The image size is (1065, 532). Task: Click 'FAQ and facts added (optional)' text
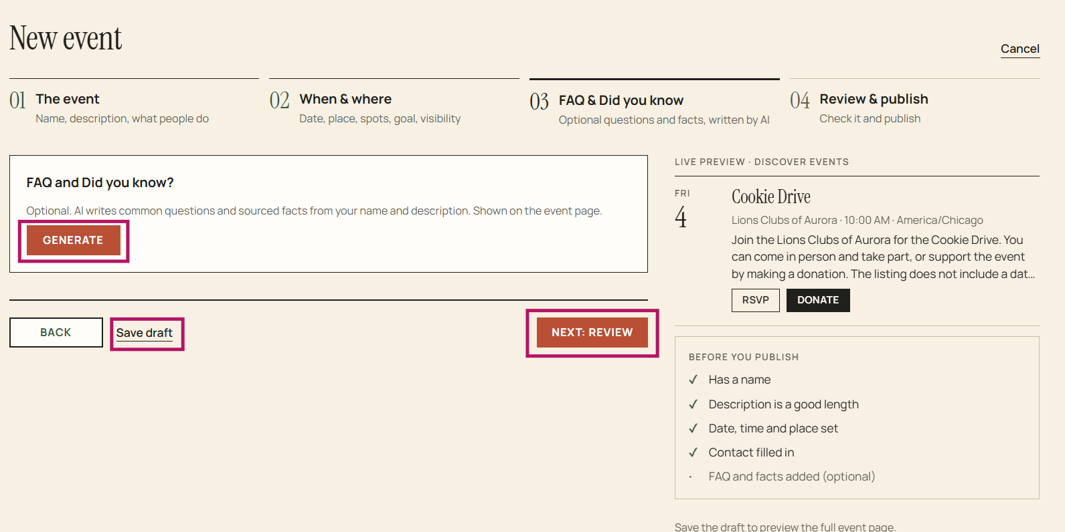tap(791, 477)
